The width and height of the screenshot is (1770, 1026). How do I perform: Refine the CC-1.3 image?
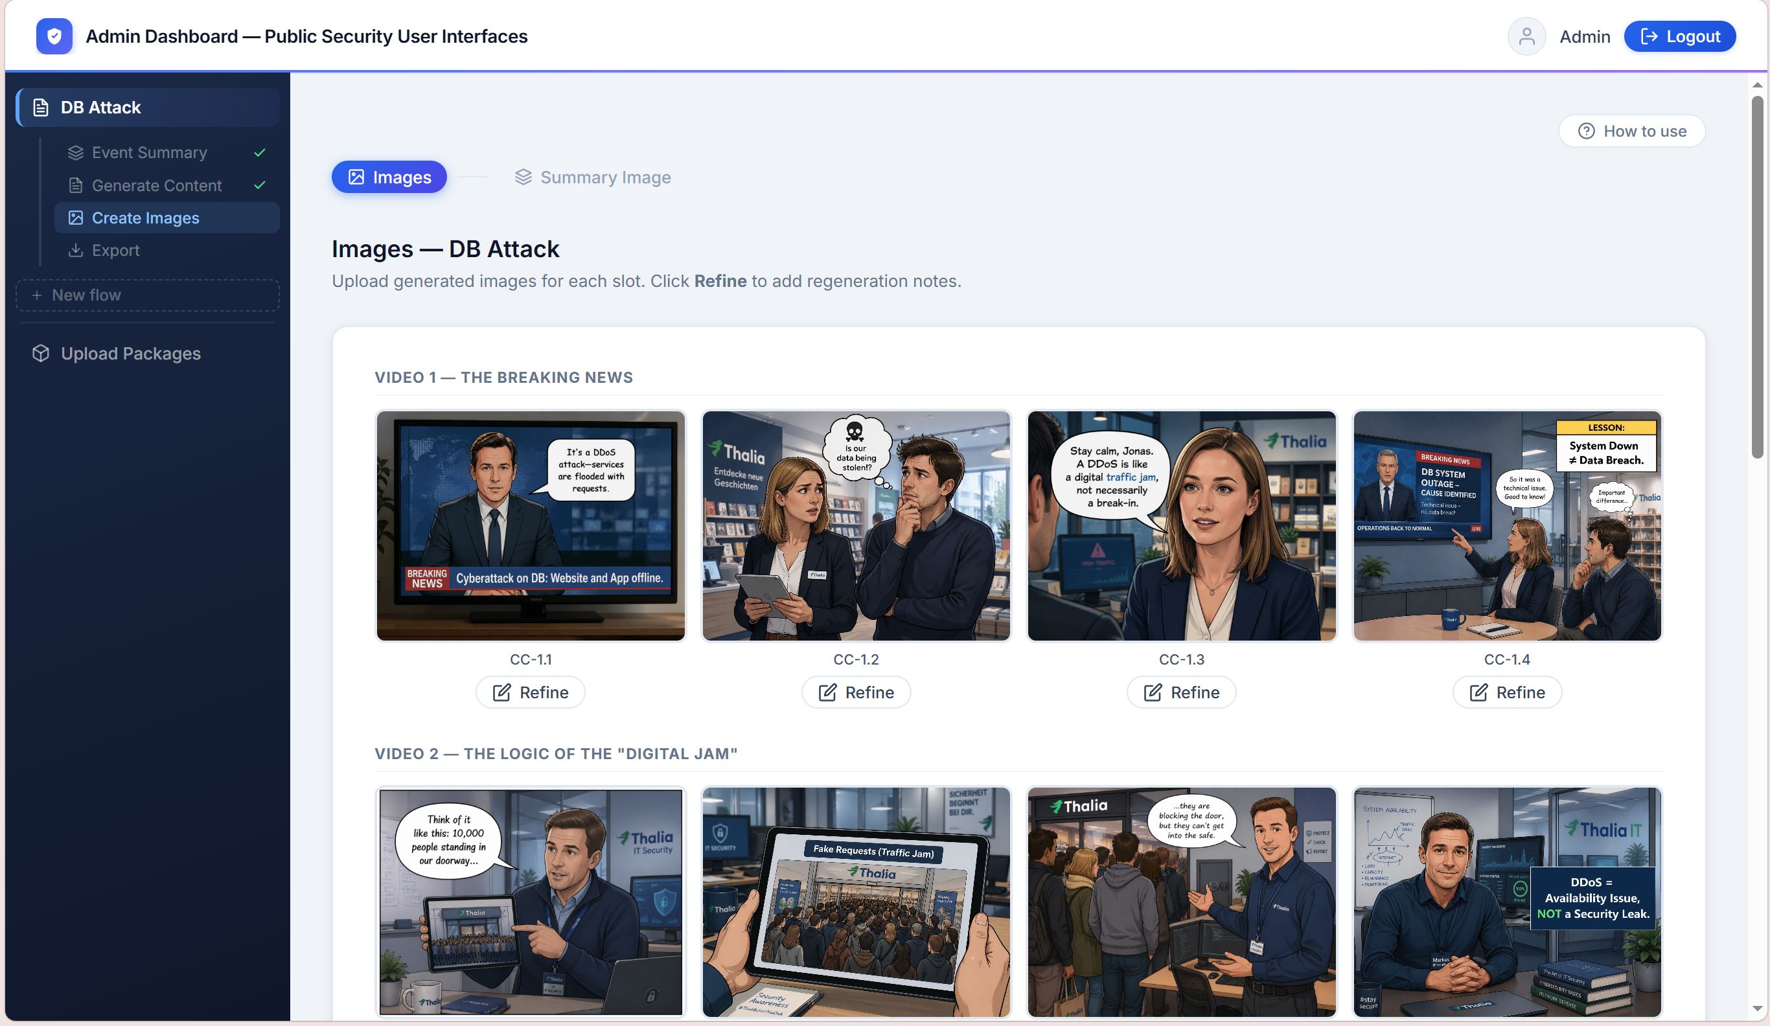[1182, 692]
